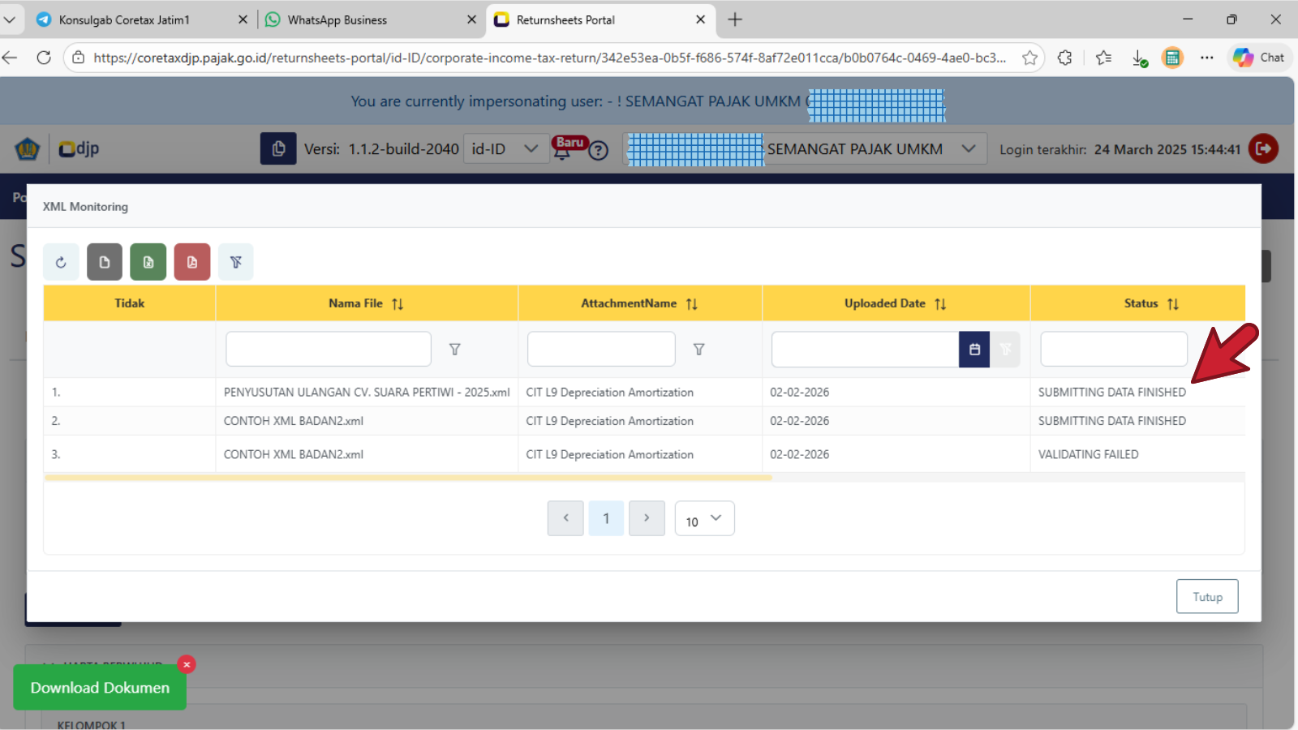Click the Download Dokumen button
This screenshot has height=730, width=1298.
pos(100,687)
